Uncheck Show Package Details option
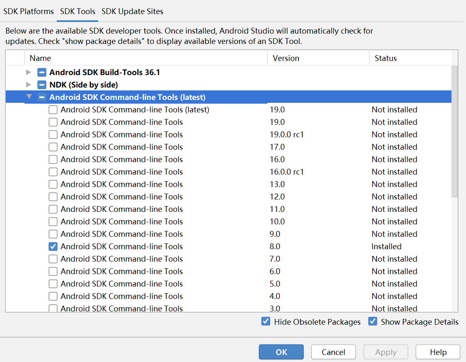The height and width of the screenshot is (362, 466). pos(373,322)
